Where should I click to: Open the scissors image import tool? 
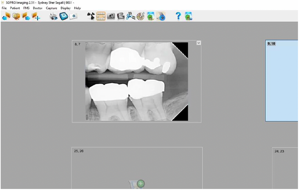[131, 16]
